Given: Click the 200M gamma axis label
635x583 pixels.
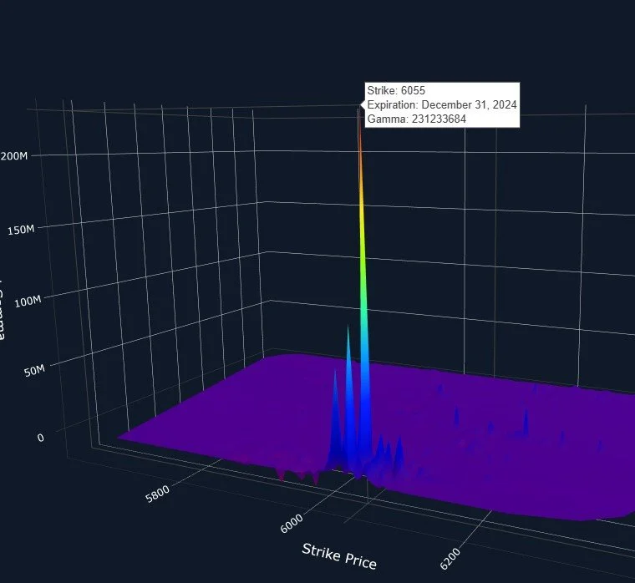Looking at the screenshot, I should (13, 156).
